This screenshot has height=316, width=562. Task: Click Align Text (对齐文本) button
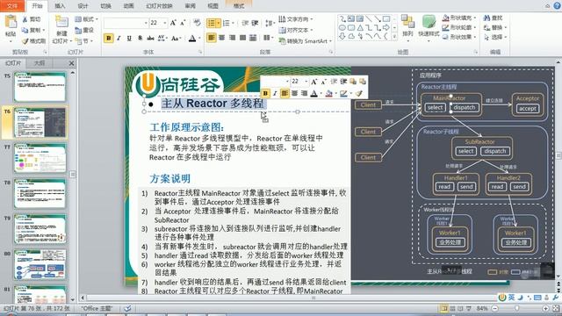[x=296, y=30]
